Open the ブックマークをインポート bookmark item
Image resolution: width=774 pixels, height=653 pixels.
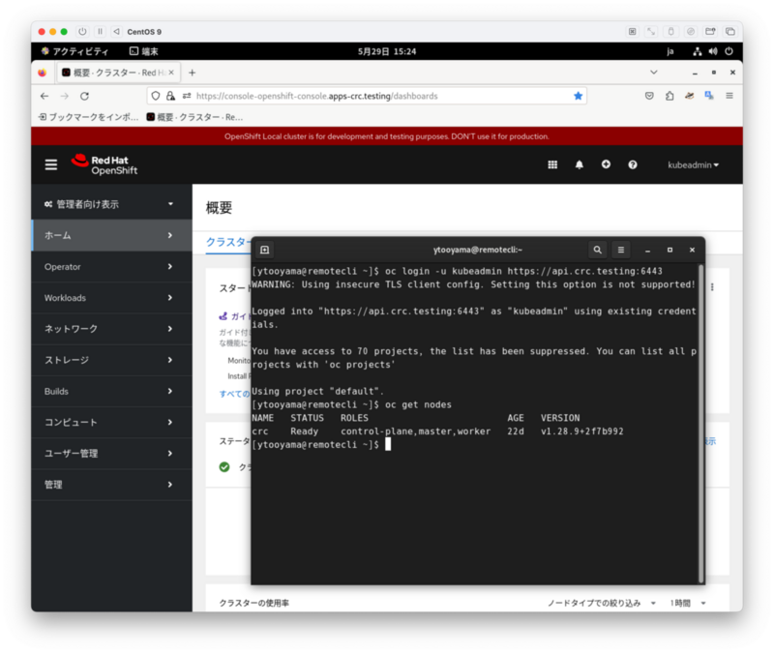88,117
